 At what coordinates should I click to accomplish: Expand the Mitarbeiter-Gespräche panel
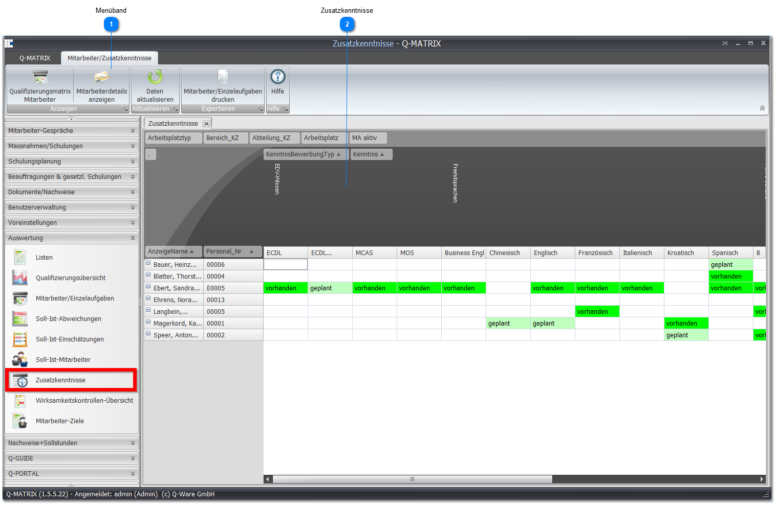point(72,131)
